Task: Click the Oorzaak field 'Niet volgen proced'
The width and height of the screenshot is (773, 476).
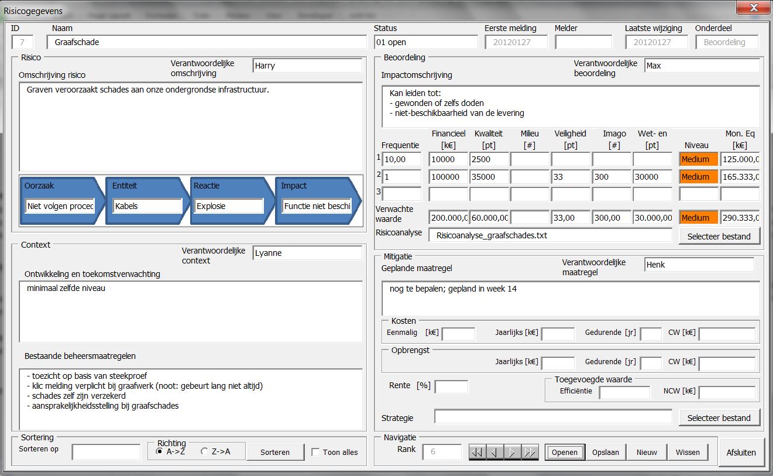Action: [x=60, y=206]
